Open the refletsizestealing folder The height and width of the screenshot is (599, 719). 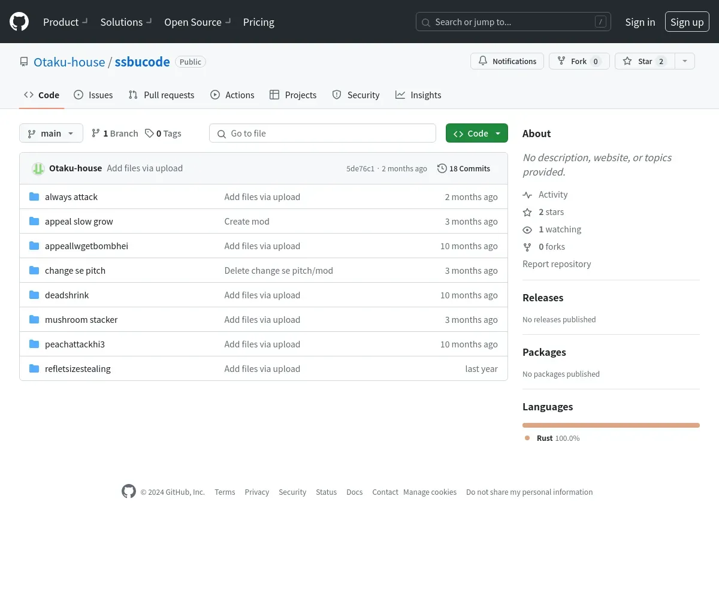[78, 368]
